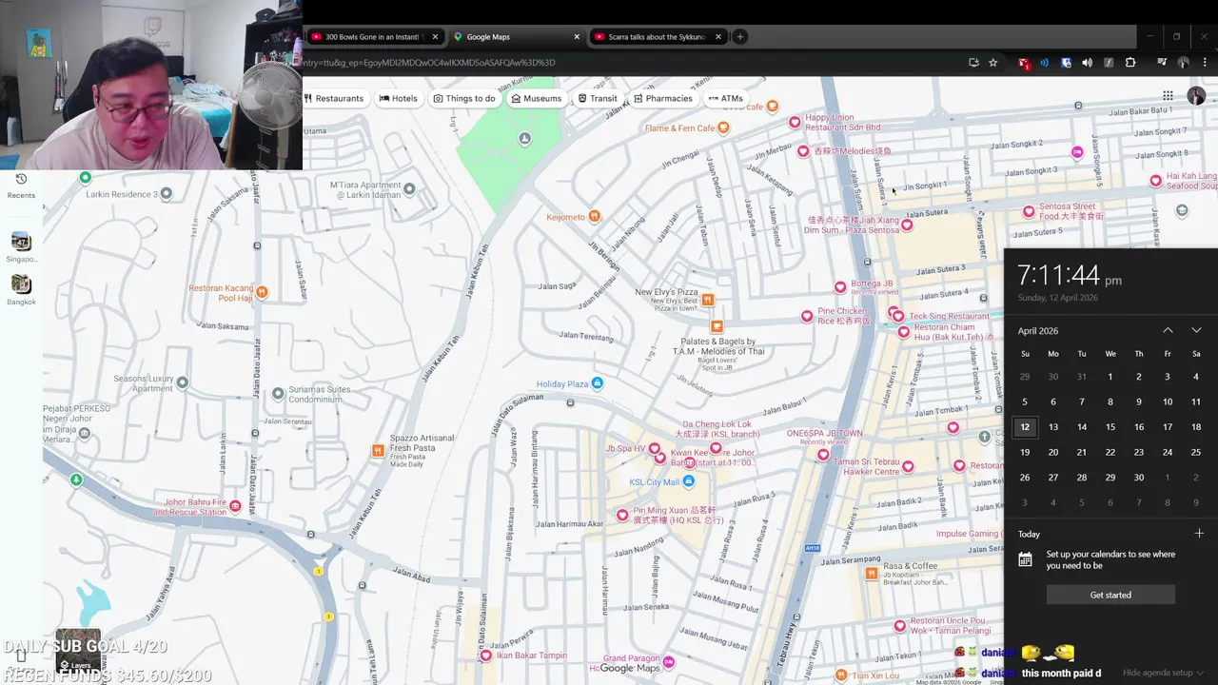Close the Google Maps tab
Viewport: 1218px width, 685px height.
[577, 37]
